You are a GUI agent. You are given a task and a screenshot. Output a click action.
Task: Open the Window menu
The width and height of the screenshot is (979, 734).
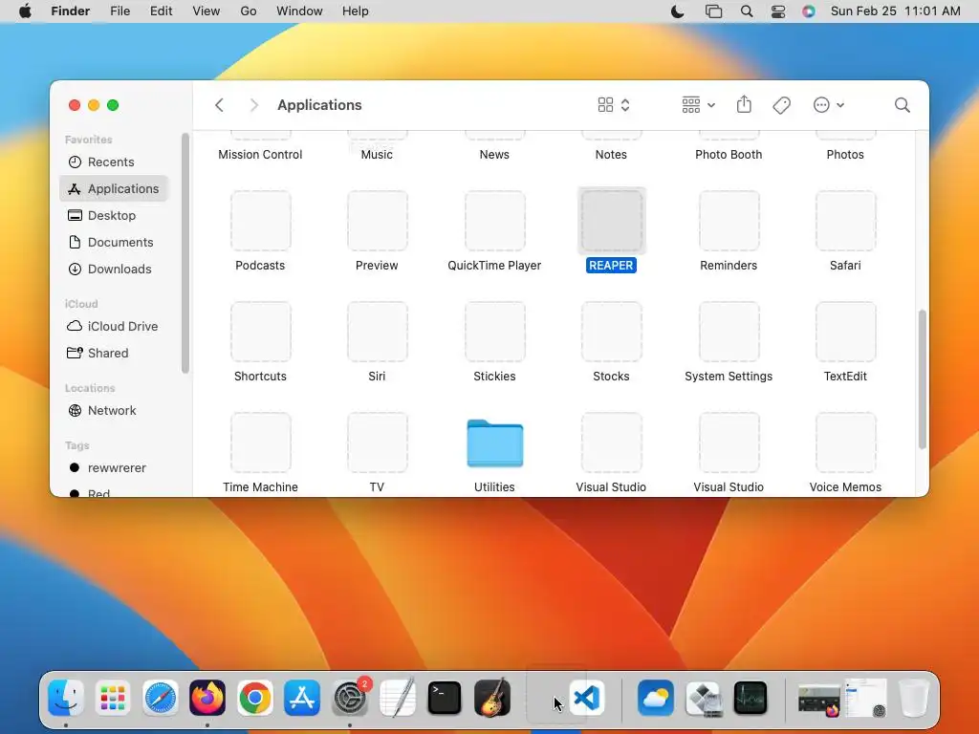pyautogui.click(x=299, y=11)
